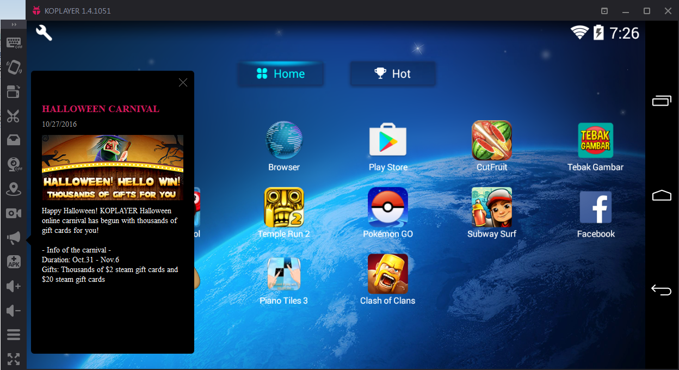Switch to the Home tab
Image resolution: width=679 pixels, height=370 pixels.
[x=281, y=74]
